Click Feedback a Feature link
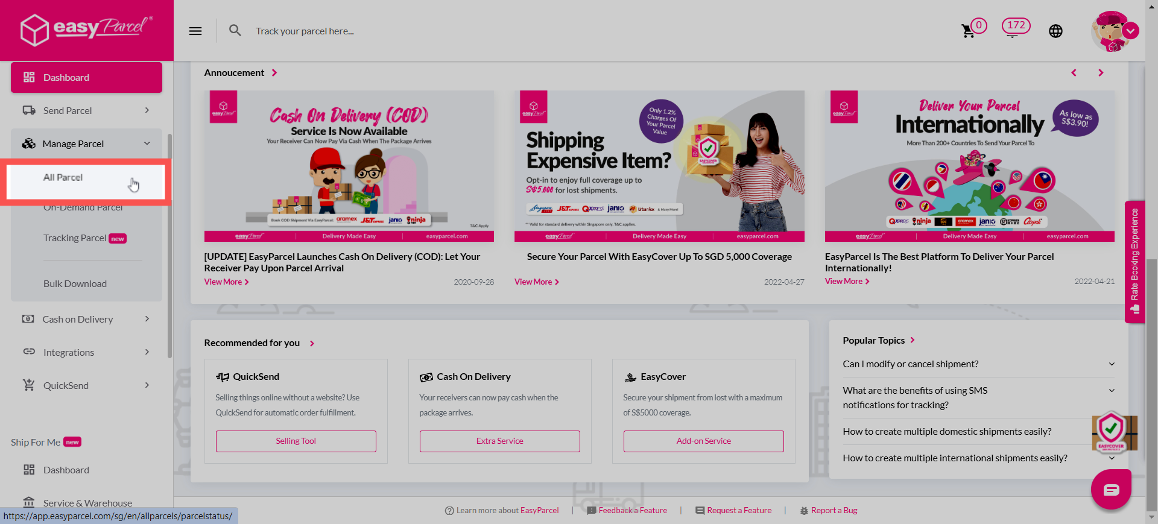The image size is (1158, 524). 627,510
